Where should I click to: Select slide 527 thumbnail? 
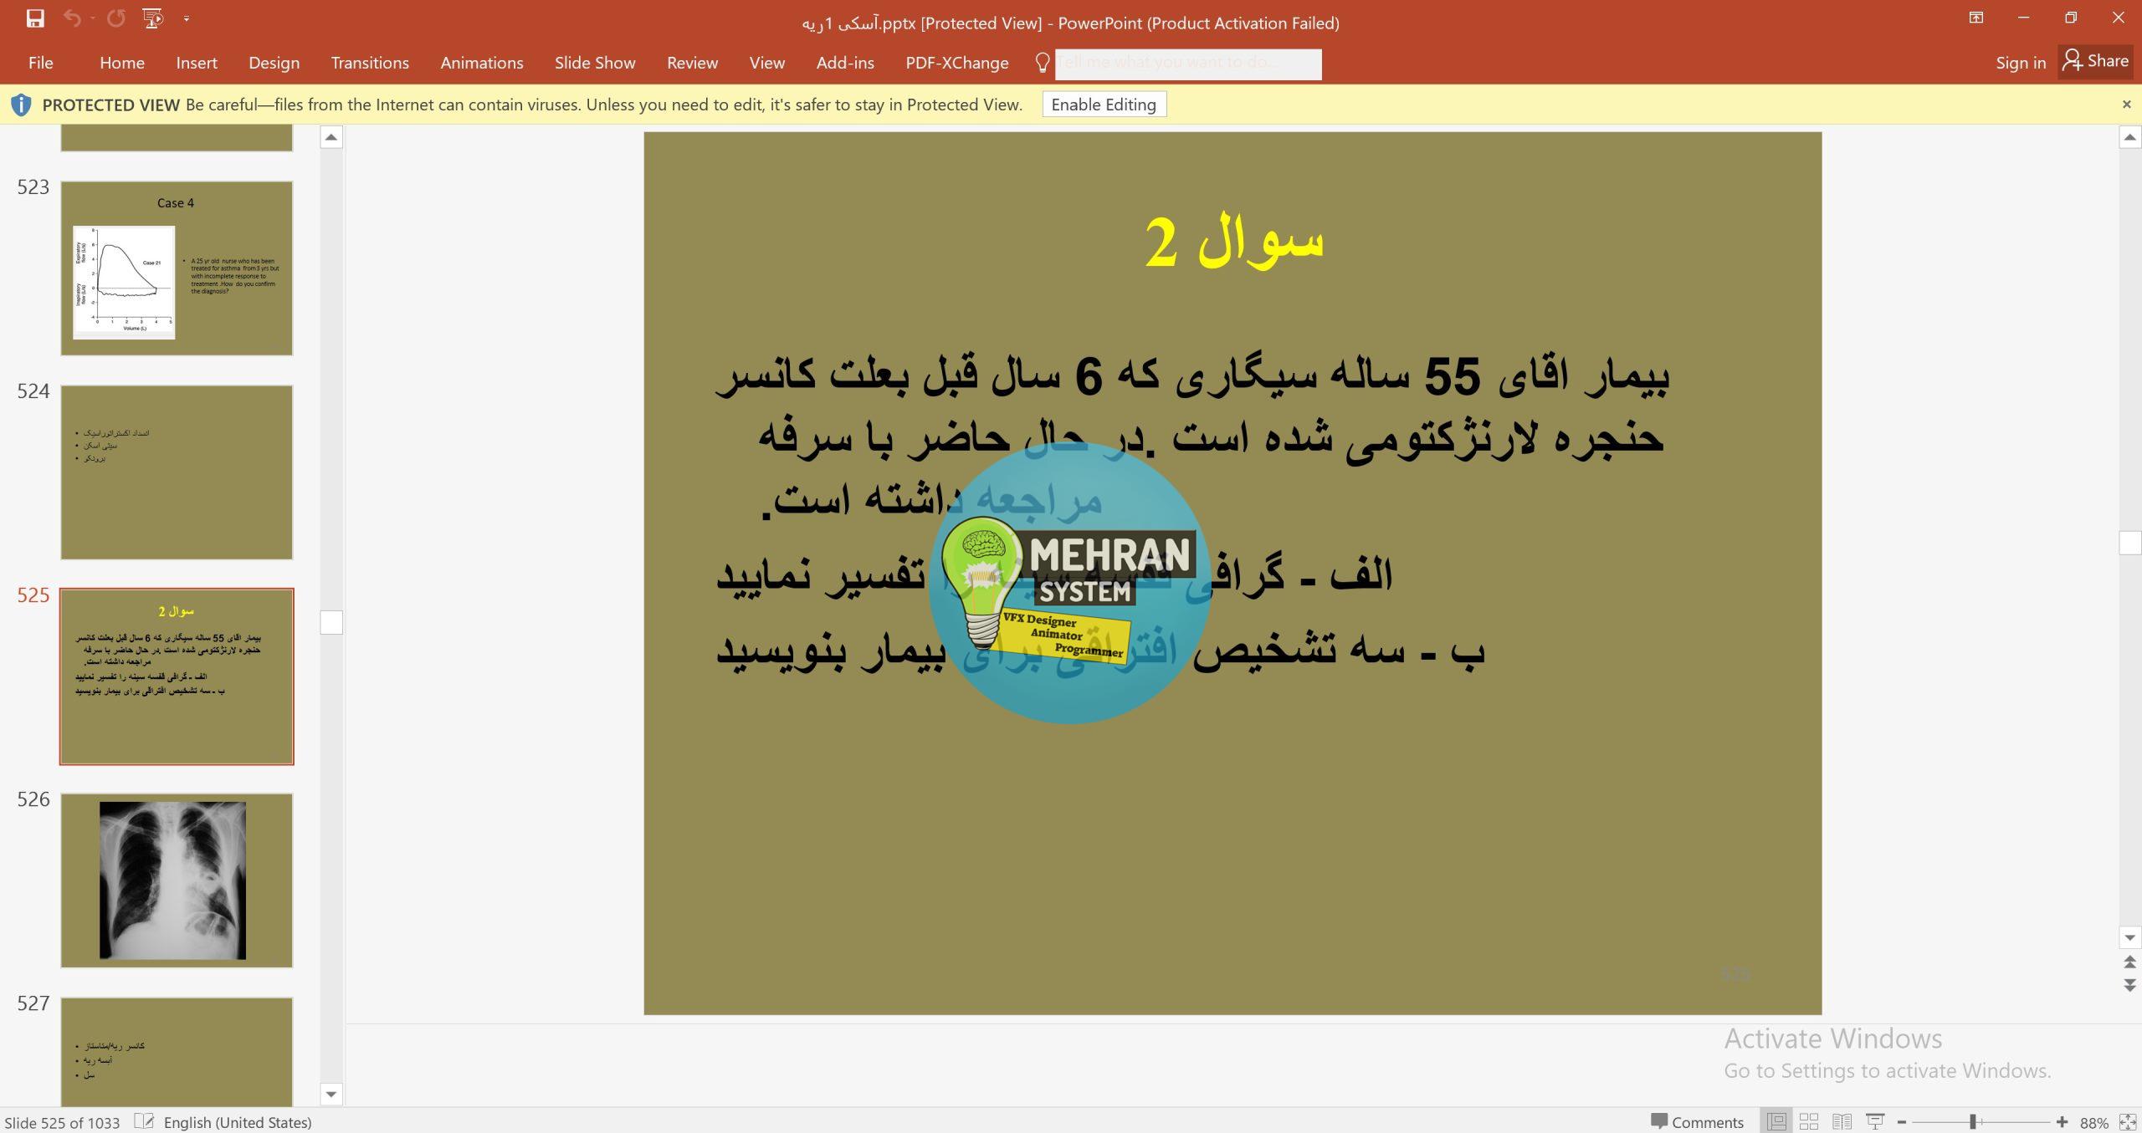(177, 1051)
